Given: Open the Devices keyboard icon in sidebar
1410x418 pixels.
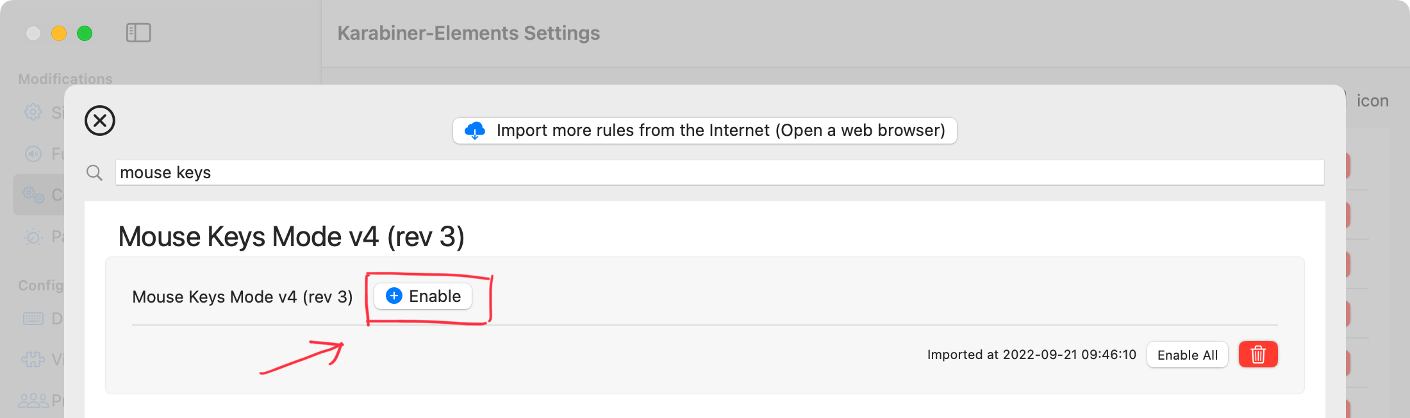Looking at the screenshot, I should pos(33,319).
